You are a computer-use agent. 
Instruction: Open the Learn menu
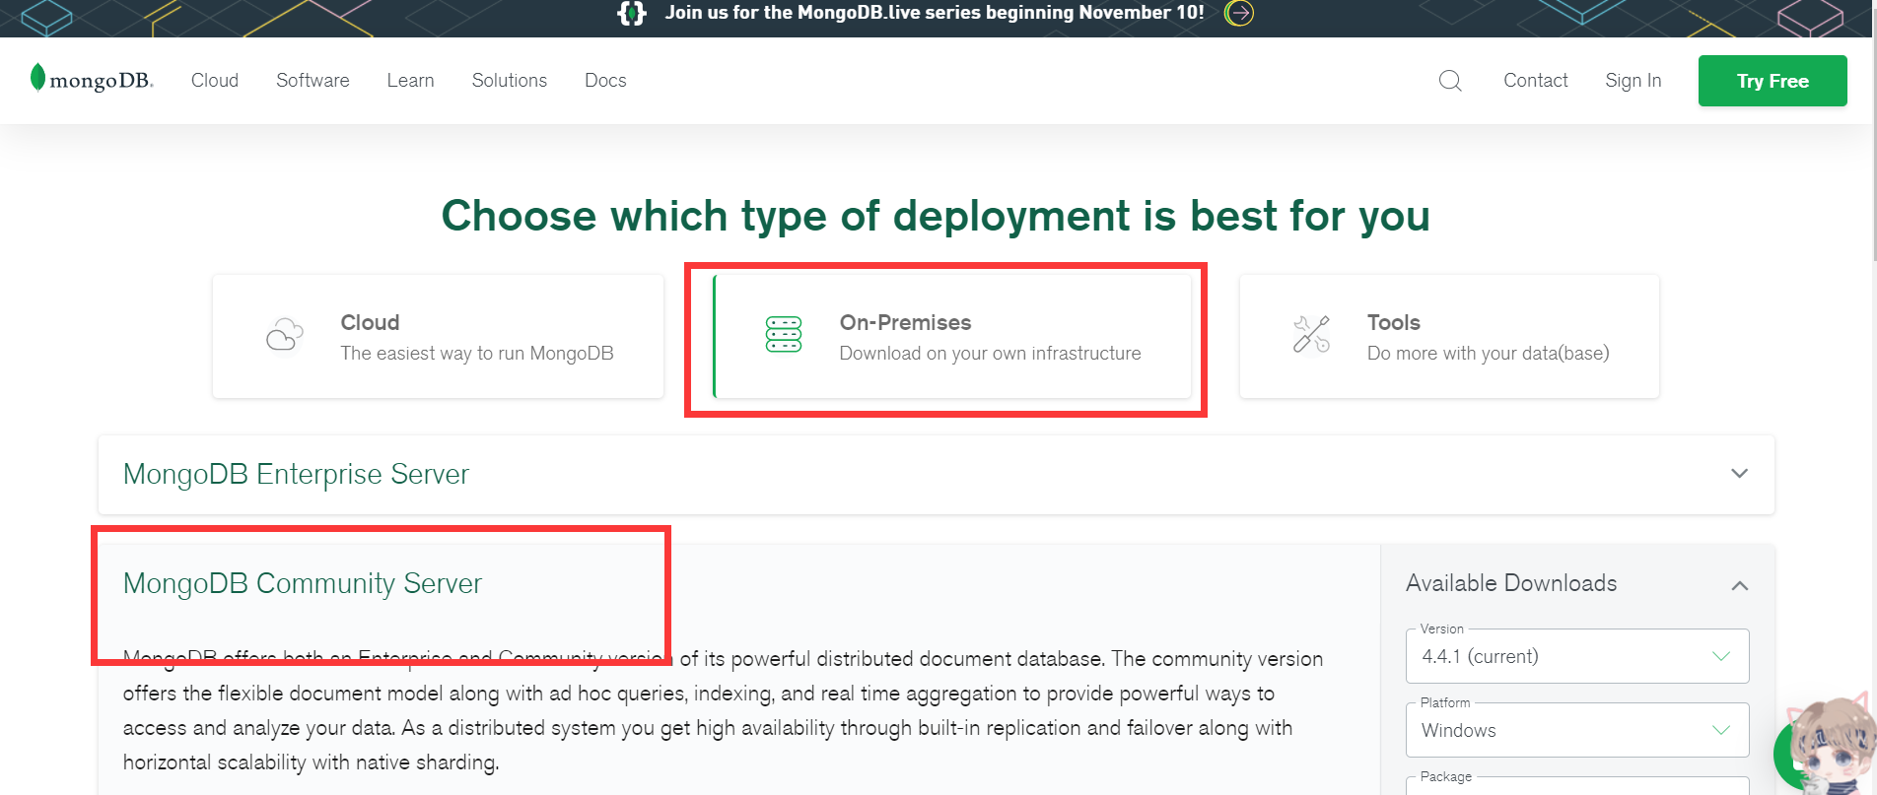[x=410, y=81]
